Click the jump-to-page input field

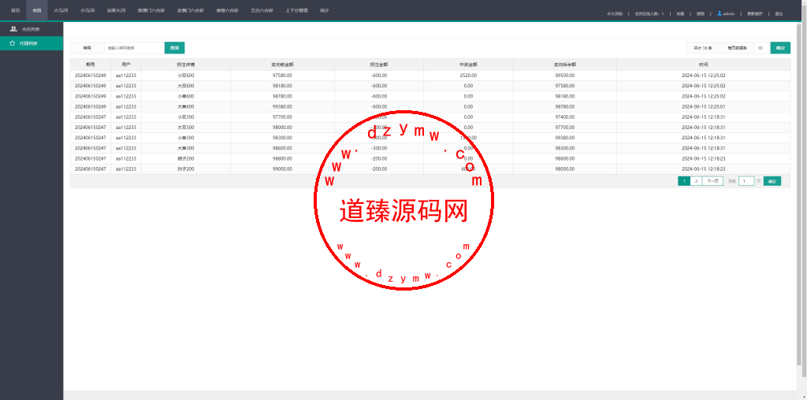tap(746, 181)
